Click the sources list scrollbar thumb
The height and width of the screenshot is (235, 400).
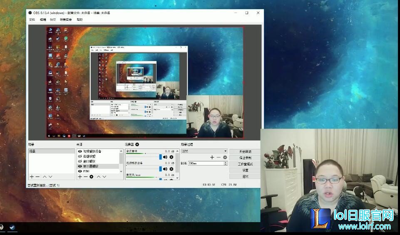click(x=121, y=158)
